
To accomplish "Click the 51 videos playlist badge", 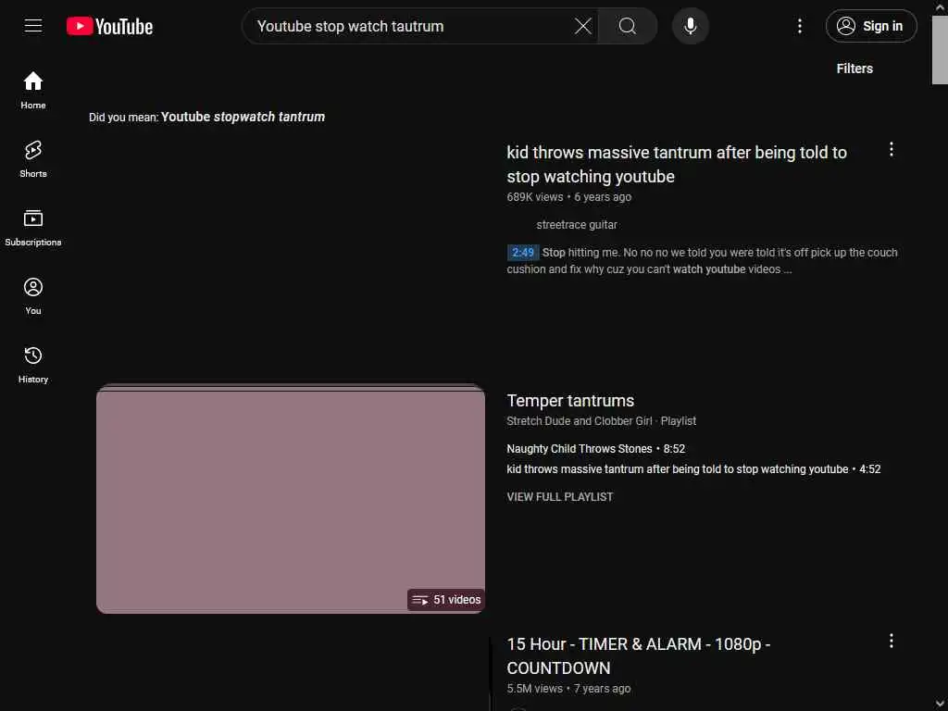I will [x=446, y=600].
